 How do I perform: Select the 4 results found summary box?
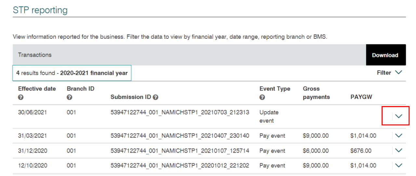pos(72,73)
